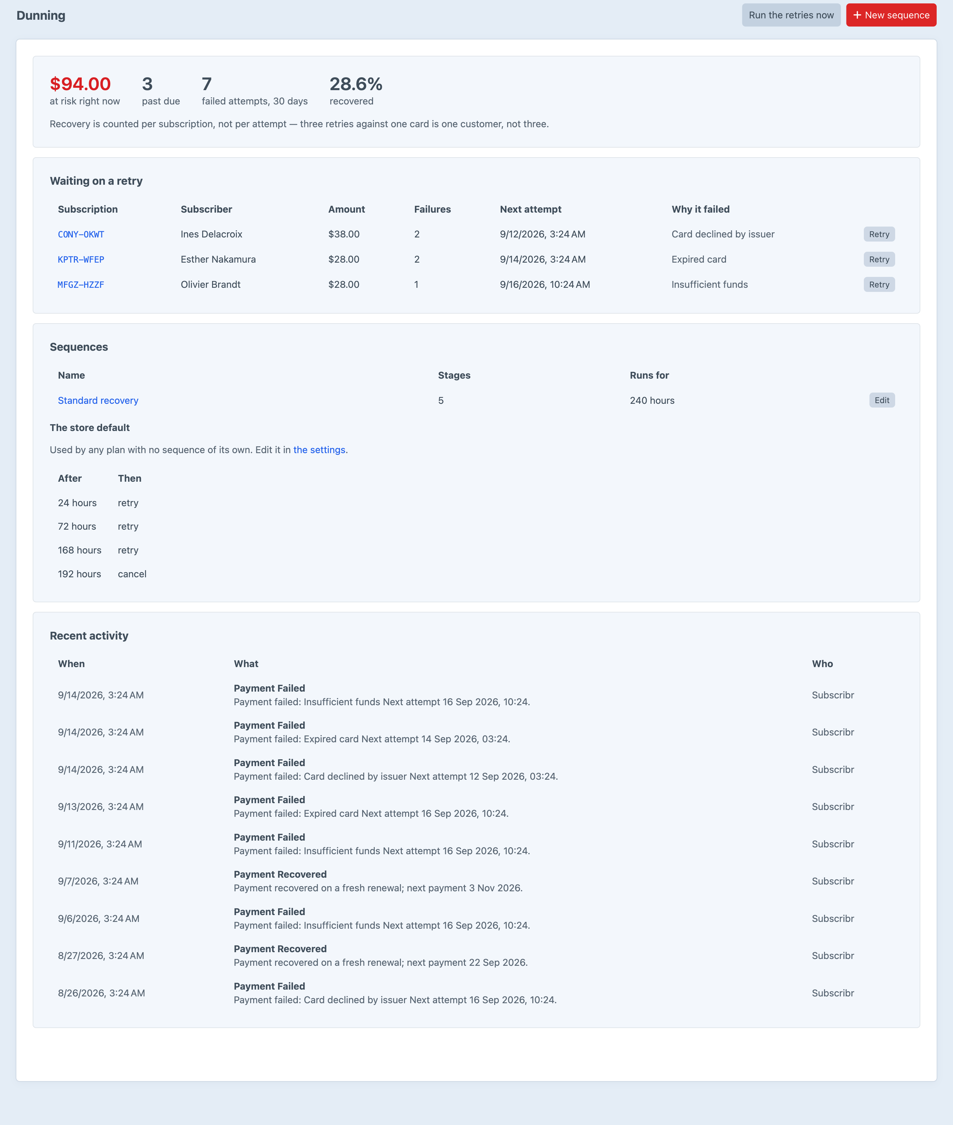Click the Subscriber column header
This screenshot has width=953, height=1125.
tap(206, 210)
